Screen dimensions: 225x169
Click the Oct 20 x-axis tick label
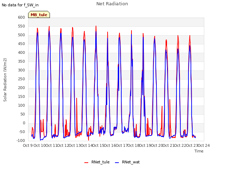pos(157,145)
